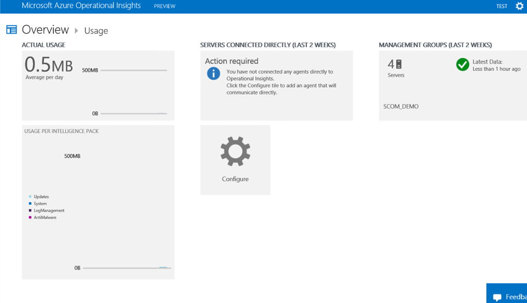Click the Overview dashboard icon
Image resolution: width=527 pixels, height=303 pixels.
[x=11, y=30]
